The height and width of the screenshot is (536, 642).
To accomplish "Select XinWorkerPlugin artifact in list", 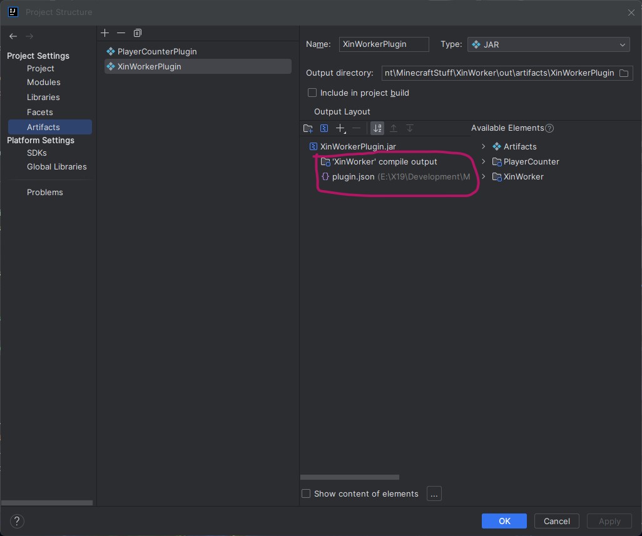I will point(198,67).
